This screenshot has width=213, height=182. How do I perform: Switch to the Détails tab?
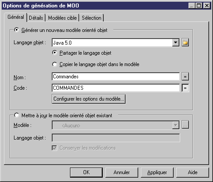(x=36, y=18)
